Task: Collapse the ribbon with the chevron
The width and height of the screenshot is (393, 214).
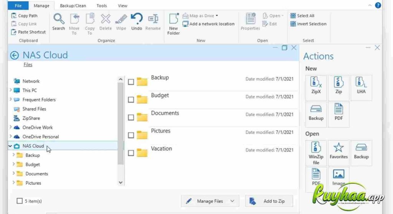Action: [x=370, y=5]
